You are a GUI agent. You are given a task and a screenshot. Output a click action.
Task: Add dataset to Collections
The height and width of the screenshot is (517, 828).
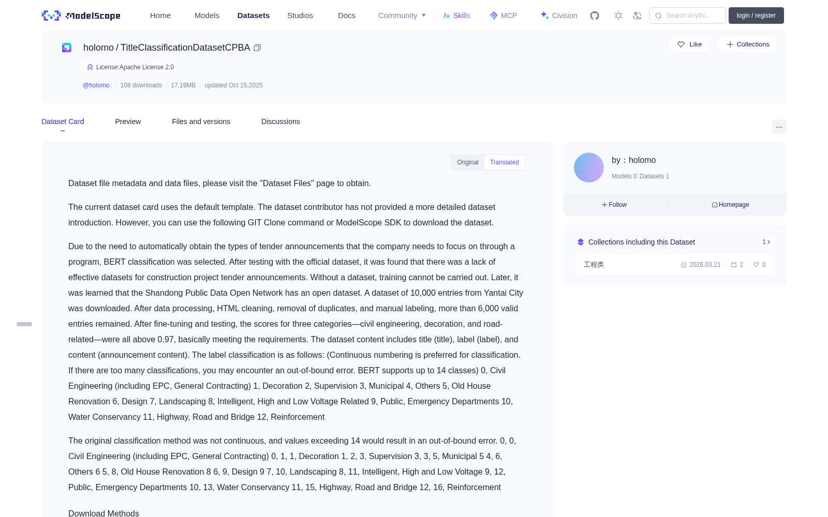click(x=747, y=44)
